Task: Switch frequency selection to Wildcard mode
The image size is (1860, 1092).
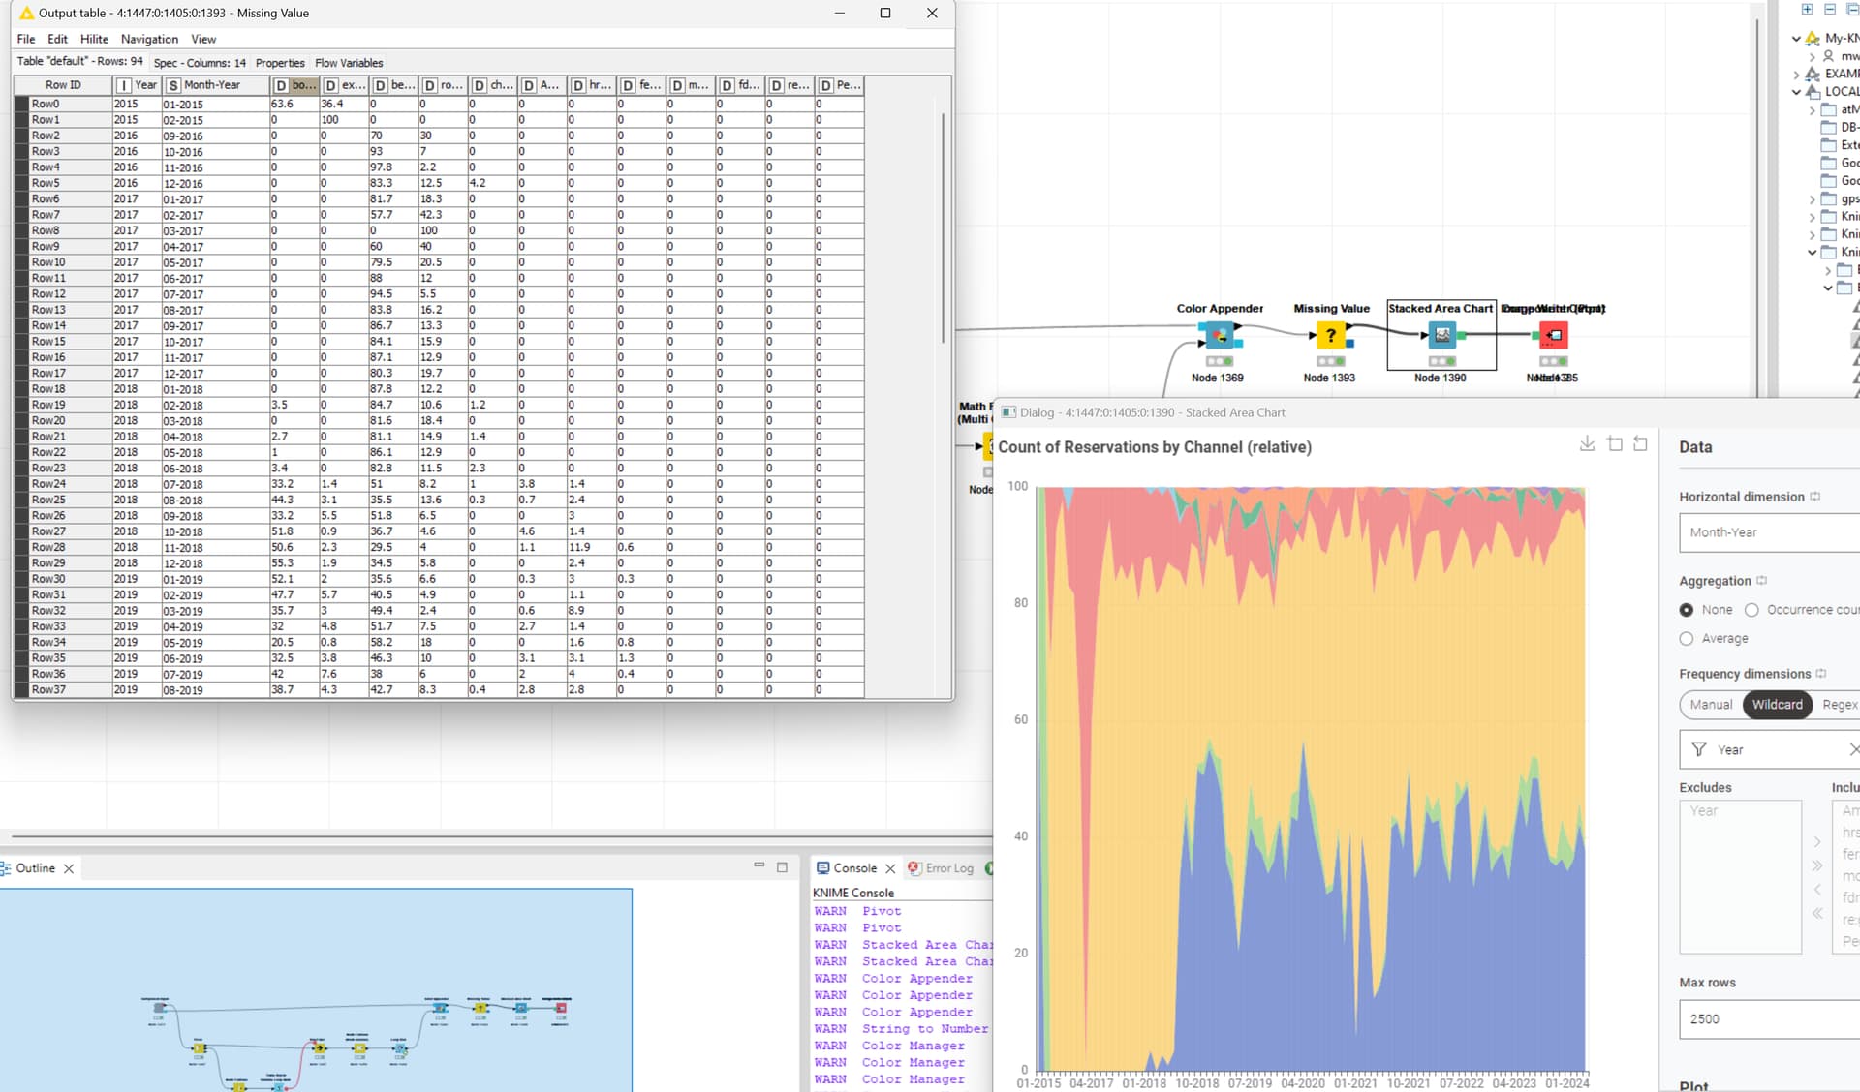Action: pos(1777,705)
